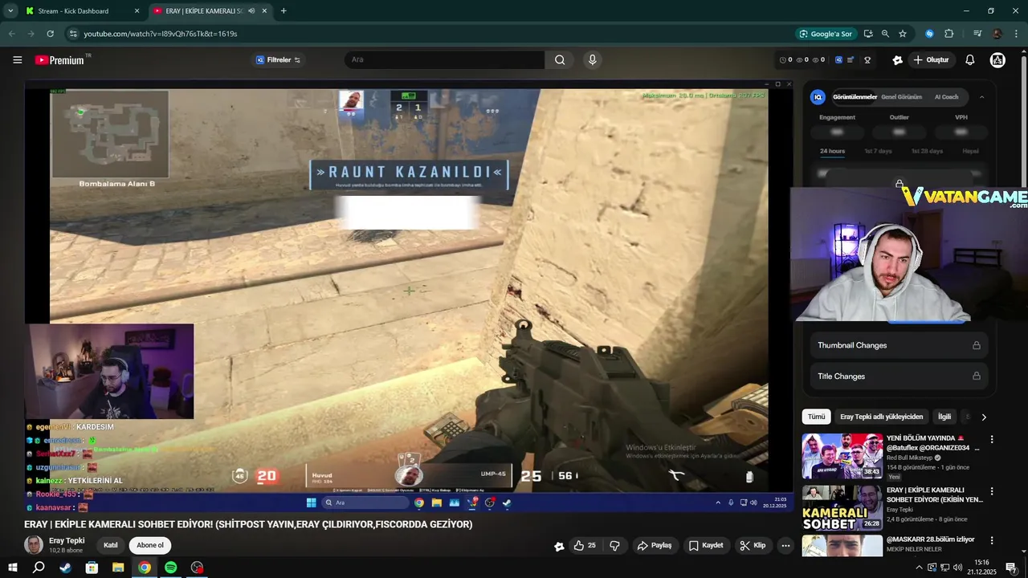
Task: Filter by Eray Tepki adlı yükleyiciden chip
Action: pos(882,417)
